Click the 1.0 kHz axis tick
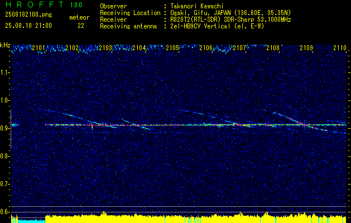 pyautogui.click(x=4, y=100)
